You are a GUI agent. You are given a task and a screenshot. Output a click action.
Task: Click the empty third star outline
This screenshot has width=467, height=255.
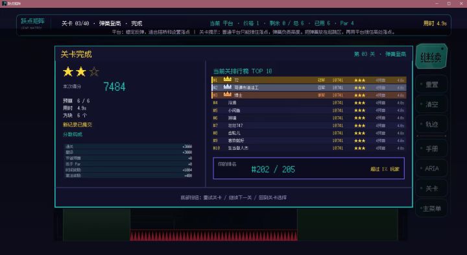(x=94, y=72)
